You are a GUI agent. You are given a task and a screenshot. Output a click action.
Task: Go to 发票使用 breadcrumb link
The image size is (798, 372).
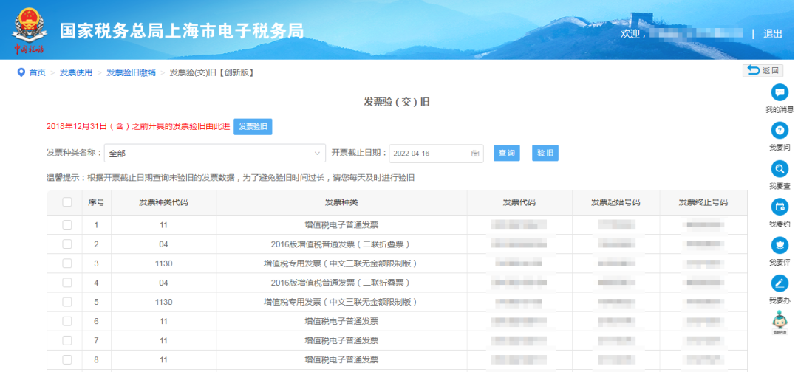(76, 72)
